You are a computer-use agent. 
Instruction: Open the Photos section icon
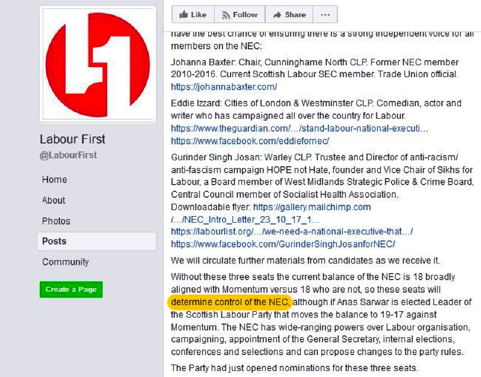pos(55,220)
